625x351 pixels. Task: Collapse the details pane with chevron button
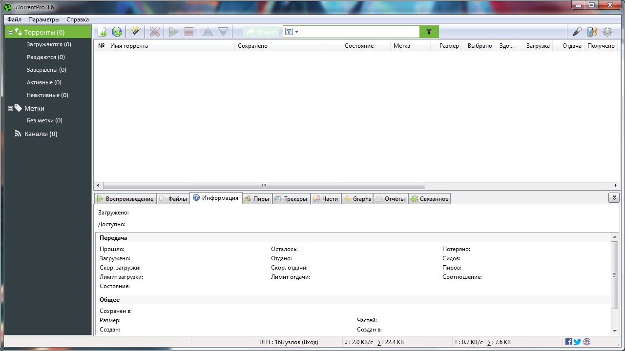[x=614, y=197]
